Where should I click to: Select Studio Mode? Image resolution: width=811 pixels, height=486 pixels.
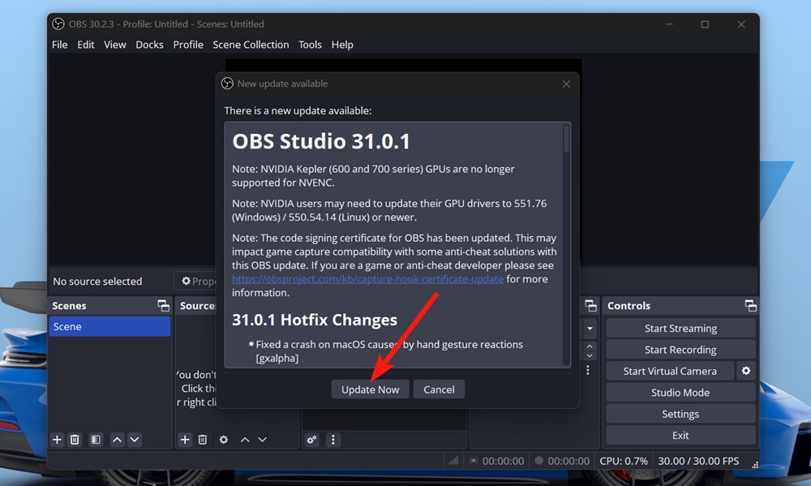pos(680,392)
